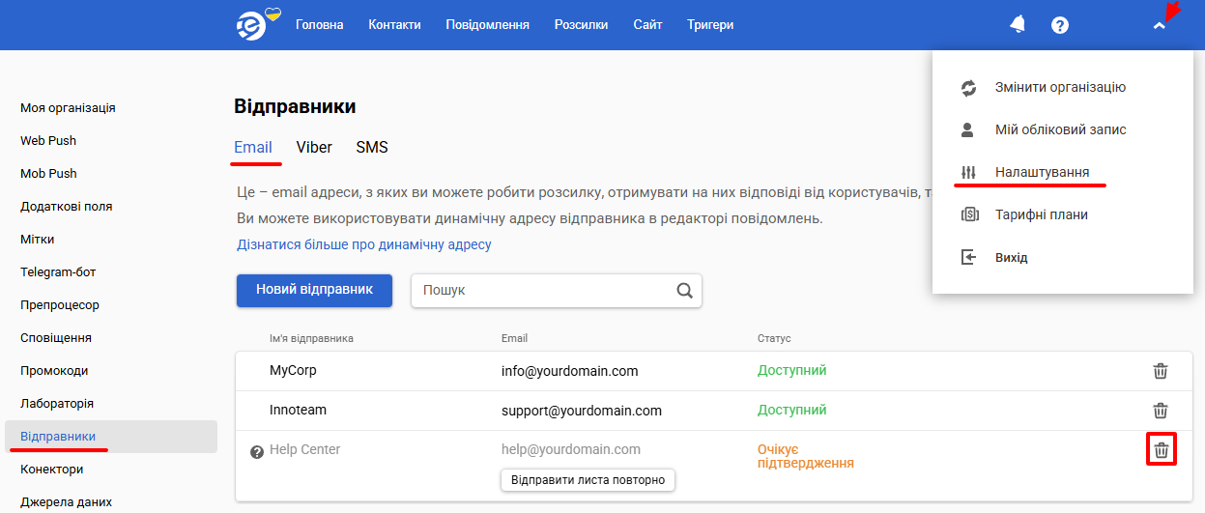Click the MyCorp sender name
The width and height of the screenshot is (1205, 513).
[293, 371]
